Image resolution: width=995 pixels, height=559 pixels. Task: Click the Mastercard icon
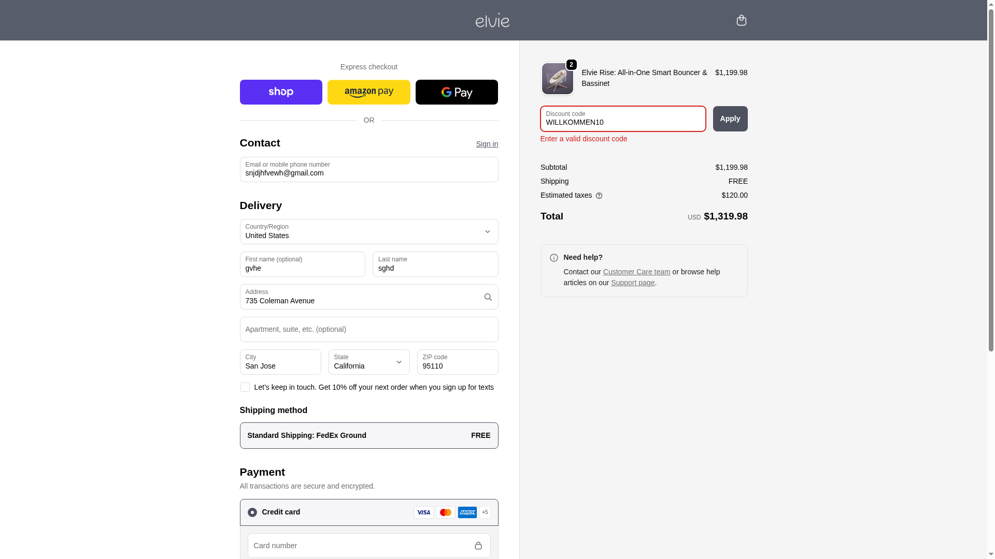(446, 512)
